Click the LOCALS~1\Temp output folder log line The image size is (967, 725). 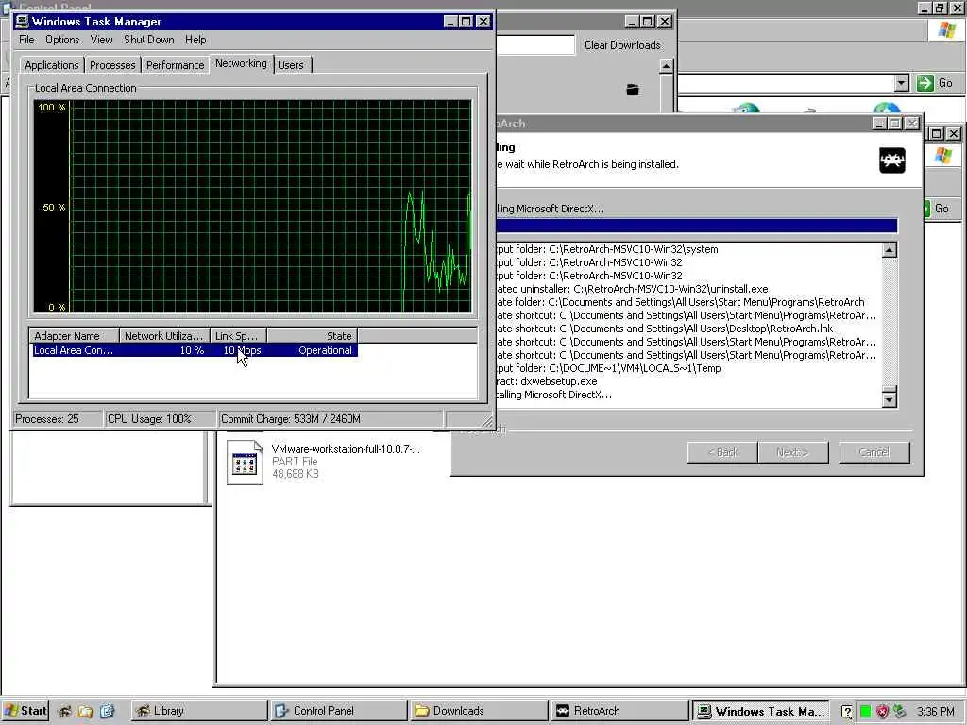[x=608, y=368]
